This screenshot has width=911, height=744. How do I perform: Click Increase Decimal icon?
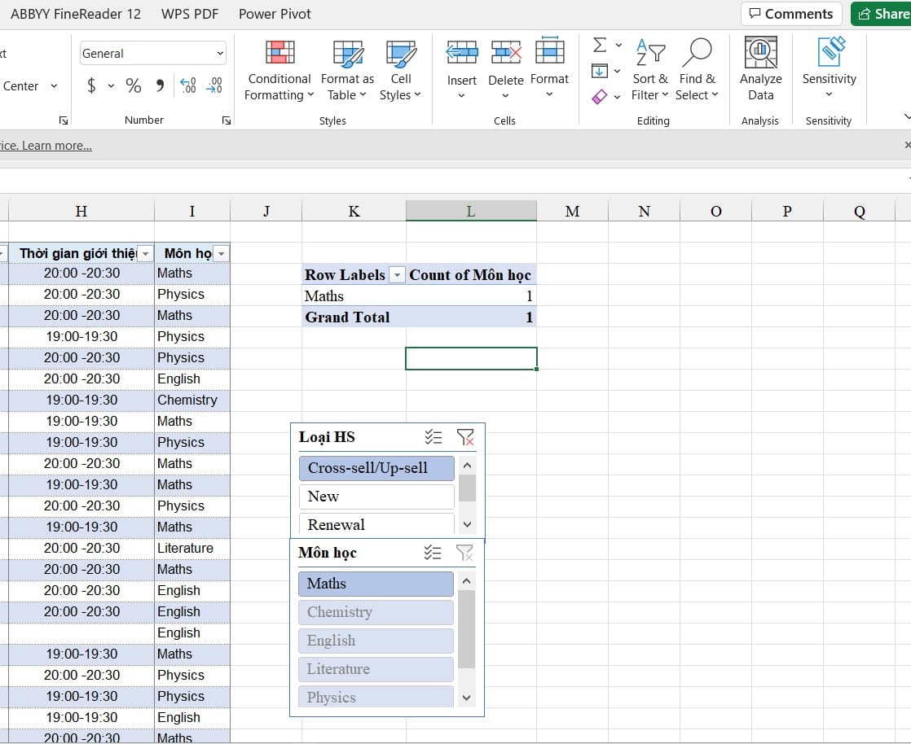(188, 86)
